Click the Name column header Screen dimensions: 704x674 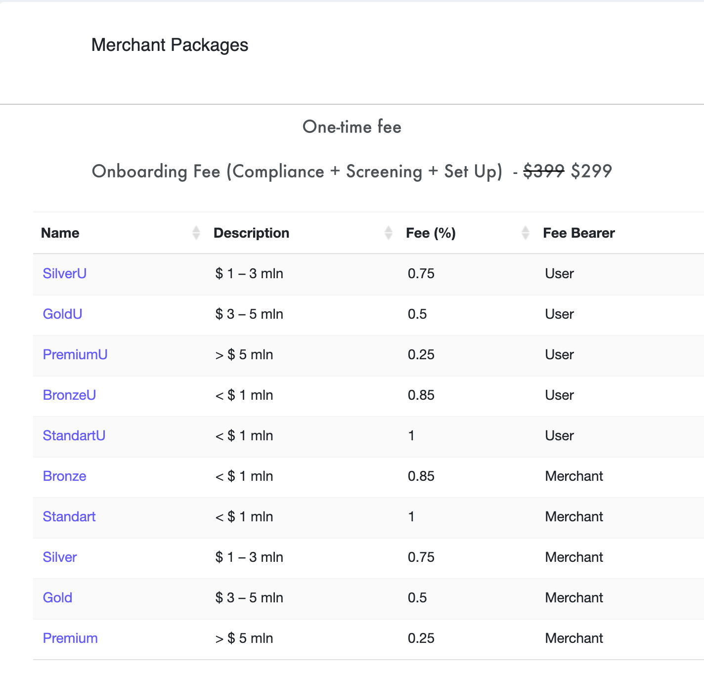pos(60,233)
